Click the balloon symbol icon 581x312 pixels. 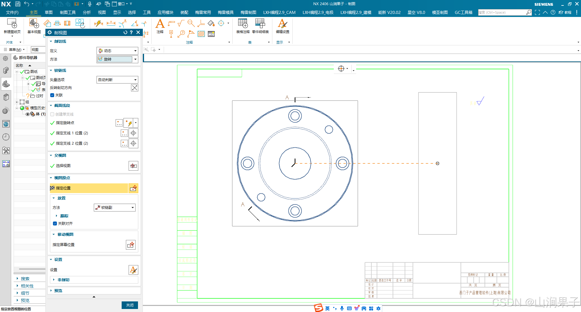pyautogui.click(x=181, y=34)
